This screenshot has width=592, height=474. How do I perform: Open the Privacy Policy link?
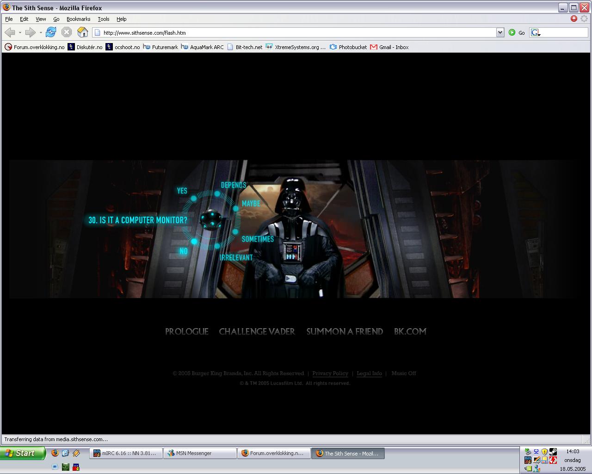click(x=330, y=374)
